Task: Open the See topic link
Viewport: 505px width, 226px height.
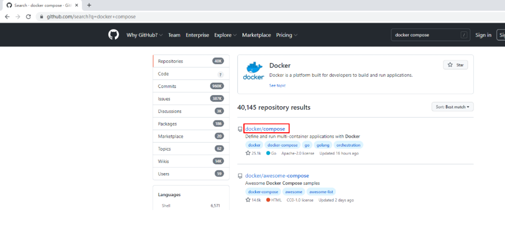Action: pyautogui.click(x=277, y=86)
